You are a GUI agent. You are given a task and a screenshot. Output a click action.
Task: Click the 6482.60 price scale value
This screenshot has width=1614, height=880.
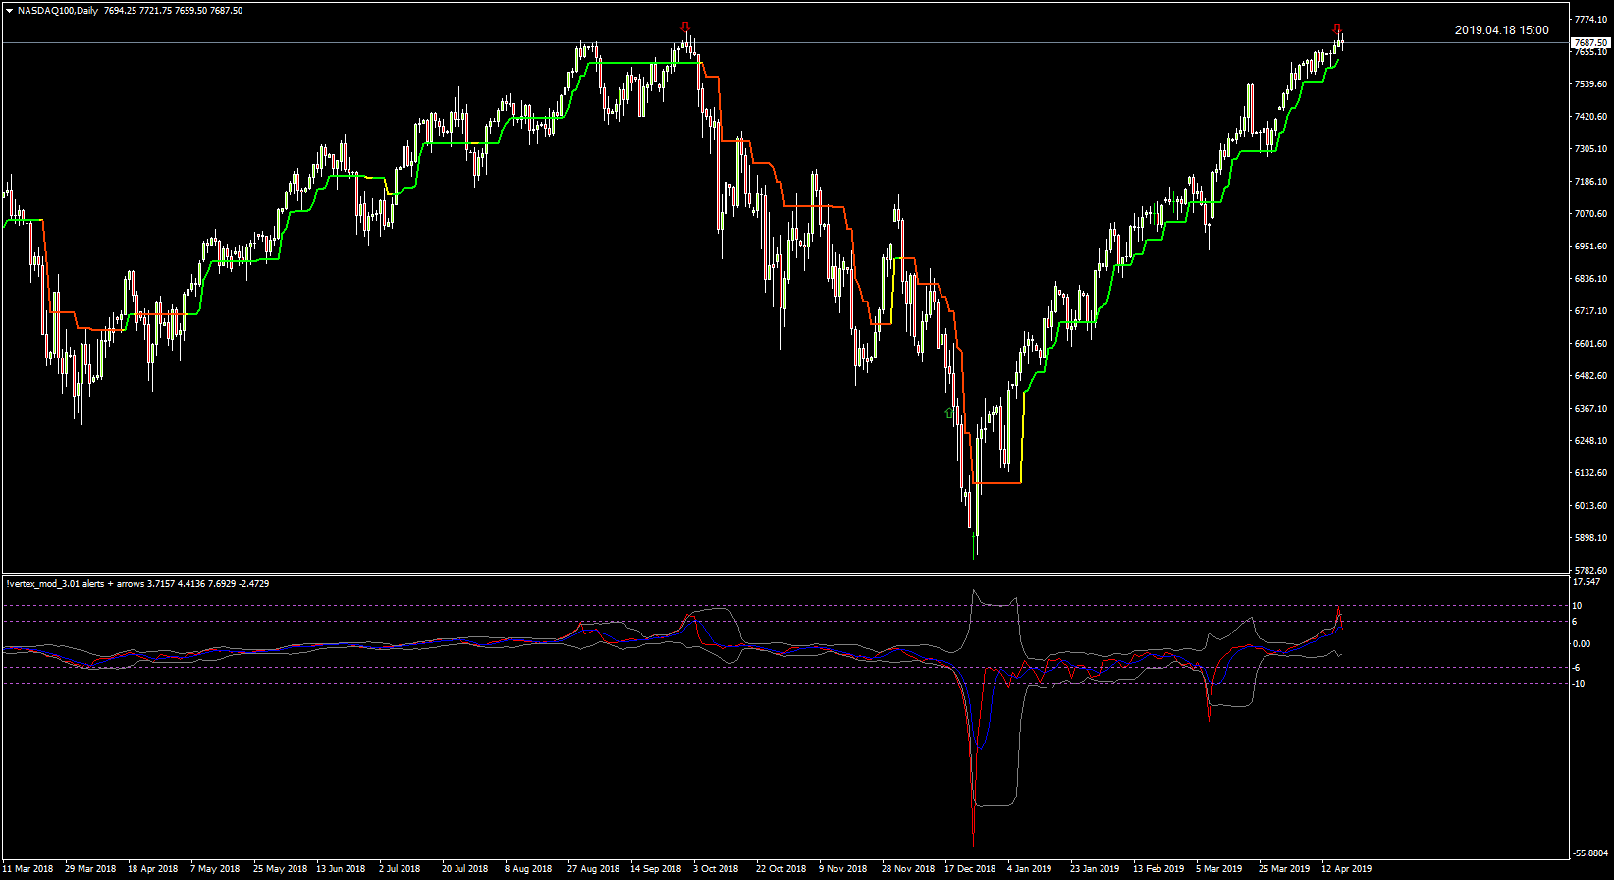click(x=1590, y=376)
